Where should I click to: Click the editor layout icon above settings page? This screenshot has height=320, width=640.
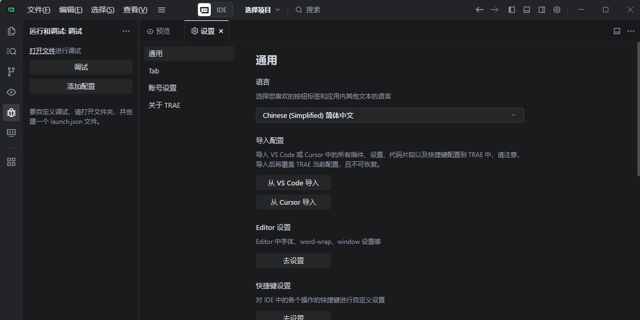click(616, 31)
